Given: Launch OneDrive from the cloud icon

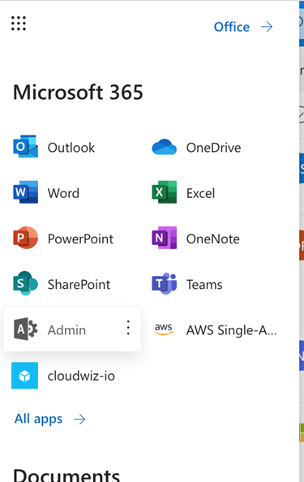Looking at the screenshot, I should pos(165,147).
